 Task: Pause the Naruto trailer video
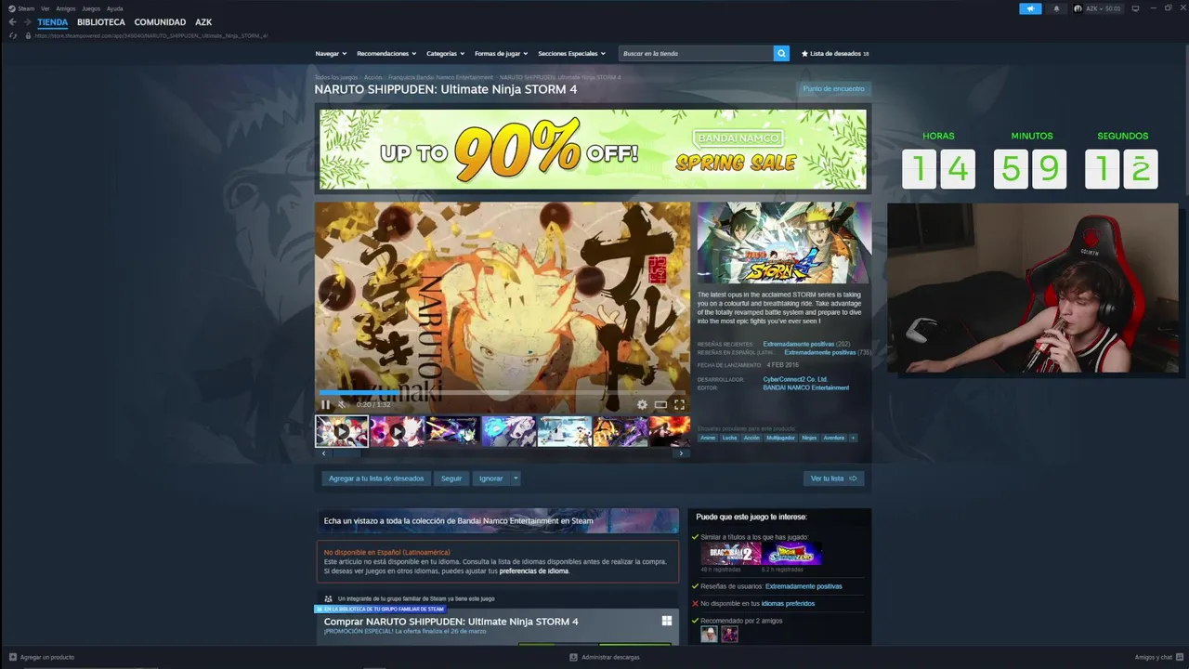point(325,404)
